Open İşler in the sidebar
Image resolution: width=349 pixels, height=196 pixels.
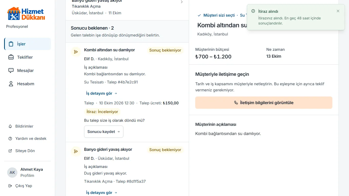click(x=27, y=44)
